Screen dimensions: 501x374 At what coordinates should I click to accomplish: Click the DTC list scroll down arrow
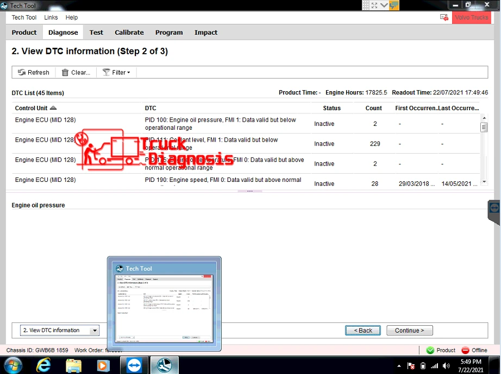coord(484,182)
